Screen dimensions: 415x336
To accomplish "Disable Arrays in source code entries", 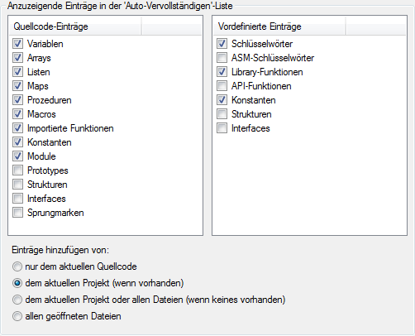I will (x=17, y=58).
